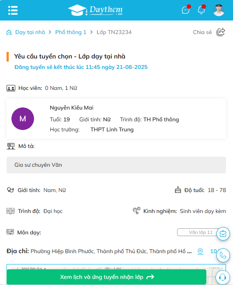
Task: Click Xem lịch và ứng tuyển nhận lớp
Action: pyautogui.click(x=107, y=277)
